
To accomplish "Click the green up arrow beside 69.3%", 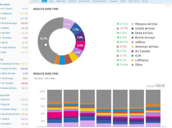I will (118, 42).
